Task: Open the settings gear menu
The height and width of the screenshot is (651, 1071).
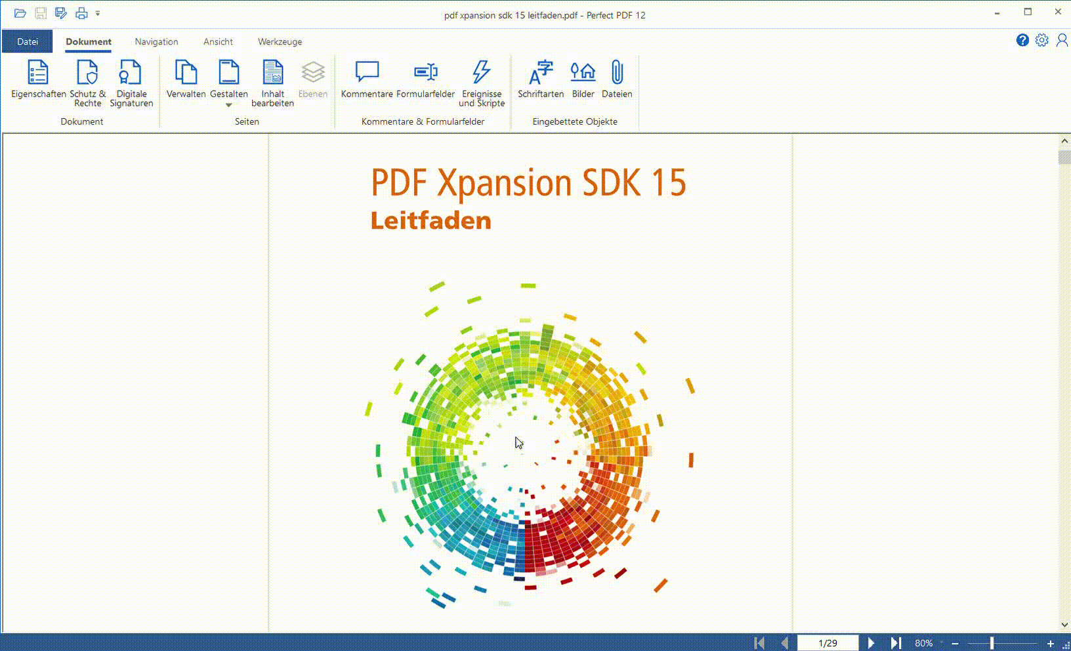Action: coord(1042,40)
